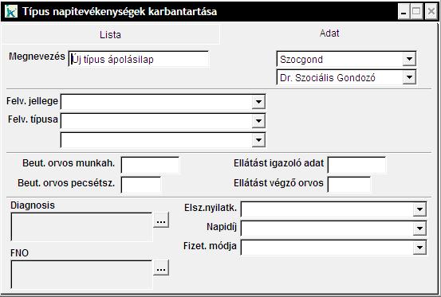Click the Beut. orvos munkah. field

150,165
